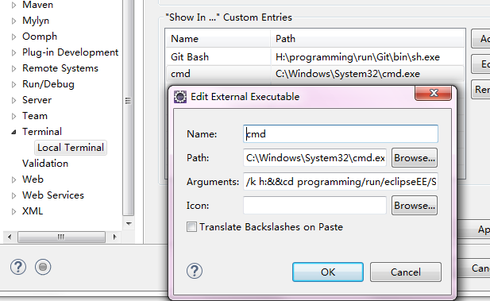Click the Arguments input field

[x=341, y=182]
